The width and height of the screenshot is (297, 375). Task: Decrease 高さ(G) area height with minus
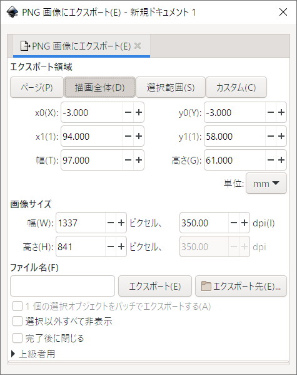271,160
